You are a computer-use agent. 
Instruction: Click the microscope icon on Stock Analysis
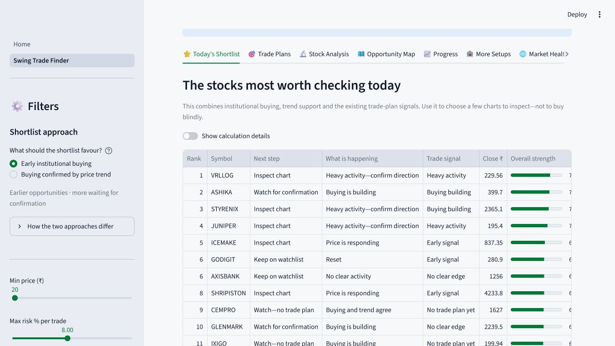pyautogui.click(x=303, y=54)
